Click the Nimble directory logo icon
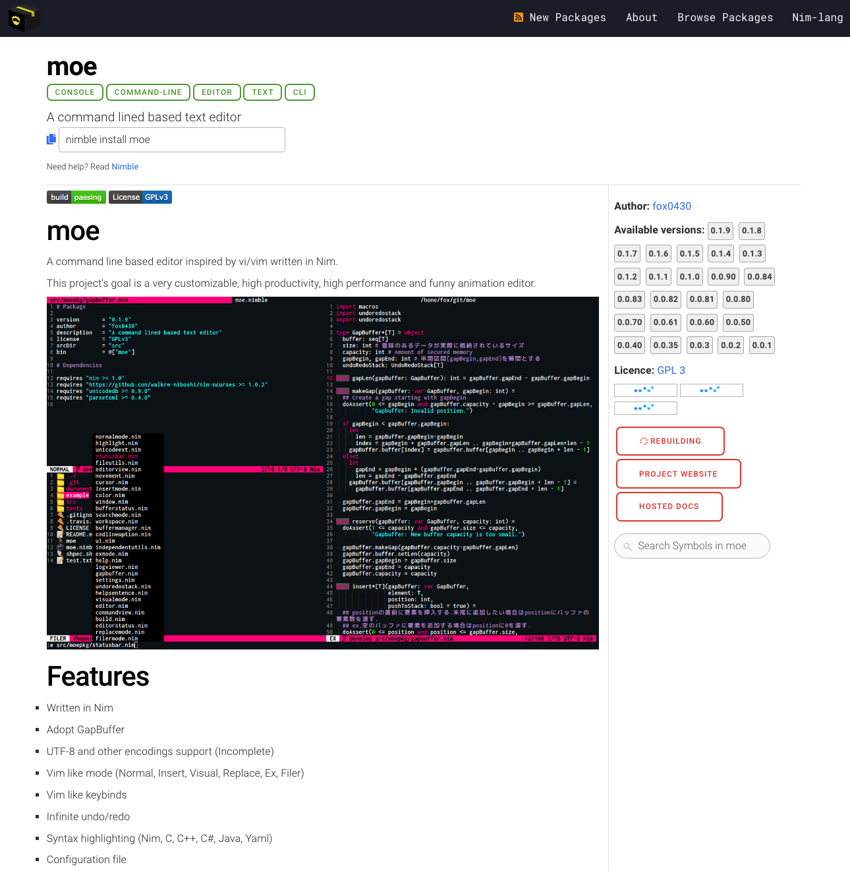This screenshot has height=871, width=850. 24,18
